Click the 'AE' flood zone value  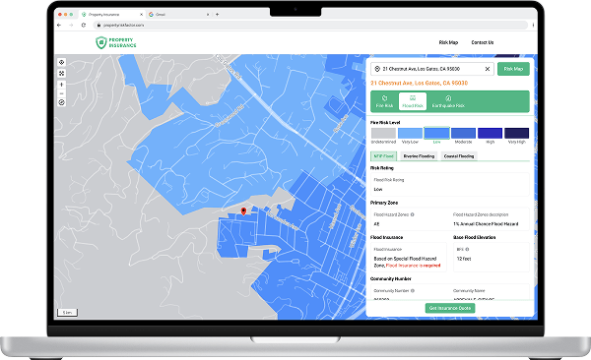point(376,224)
